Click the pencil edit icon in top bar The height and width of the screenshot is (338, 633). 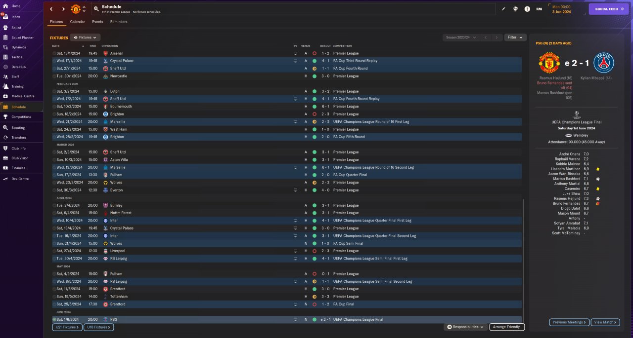pyautogui.click(x=503, y=9)
